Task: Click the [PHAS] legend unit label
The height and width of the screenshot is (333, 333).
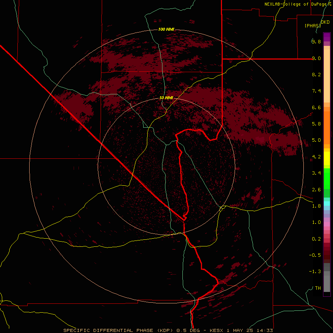Action: coord(313,26)
